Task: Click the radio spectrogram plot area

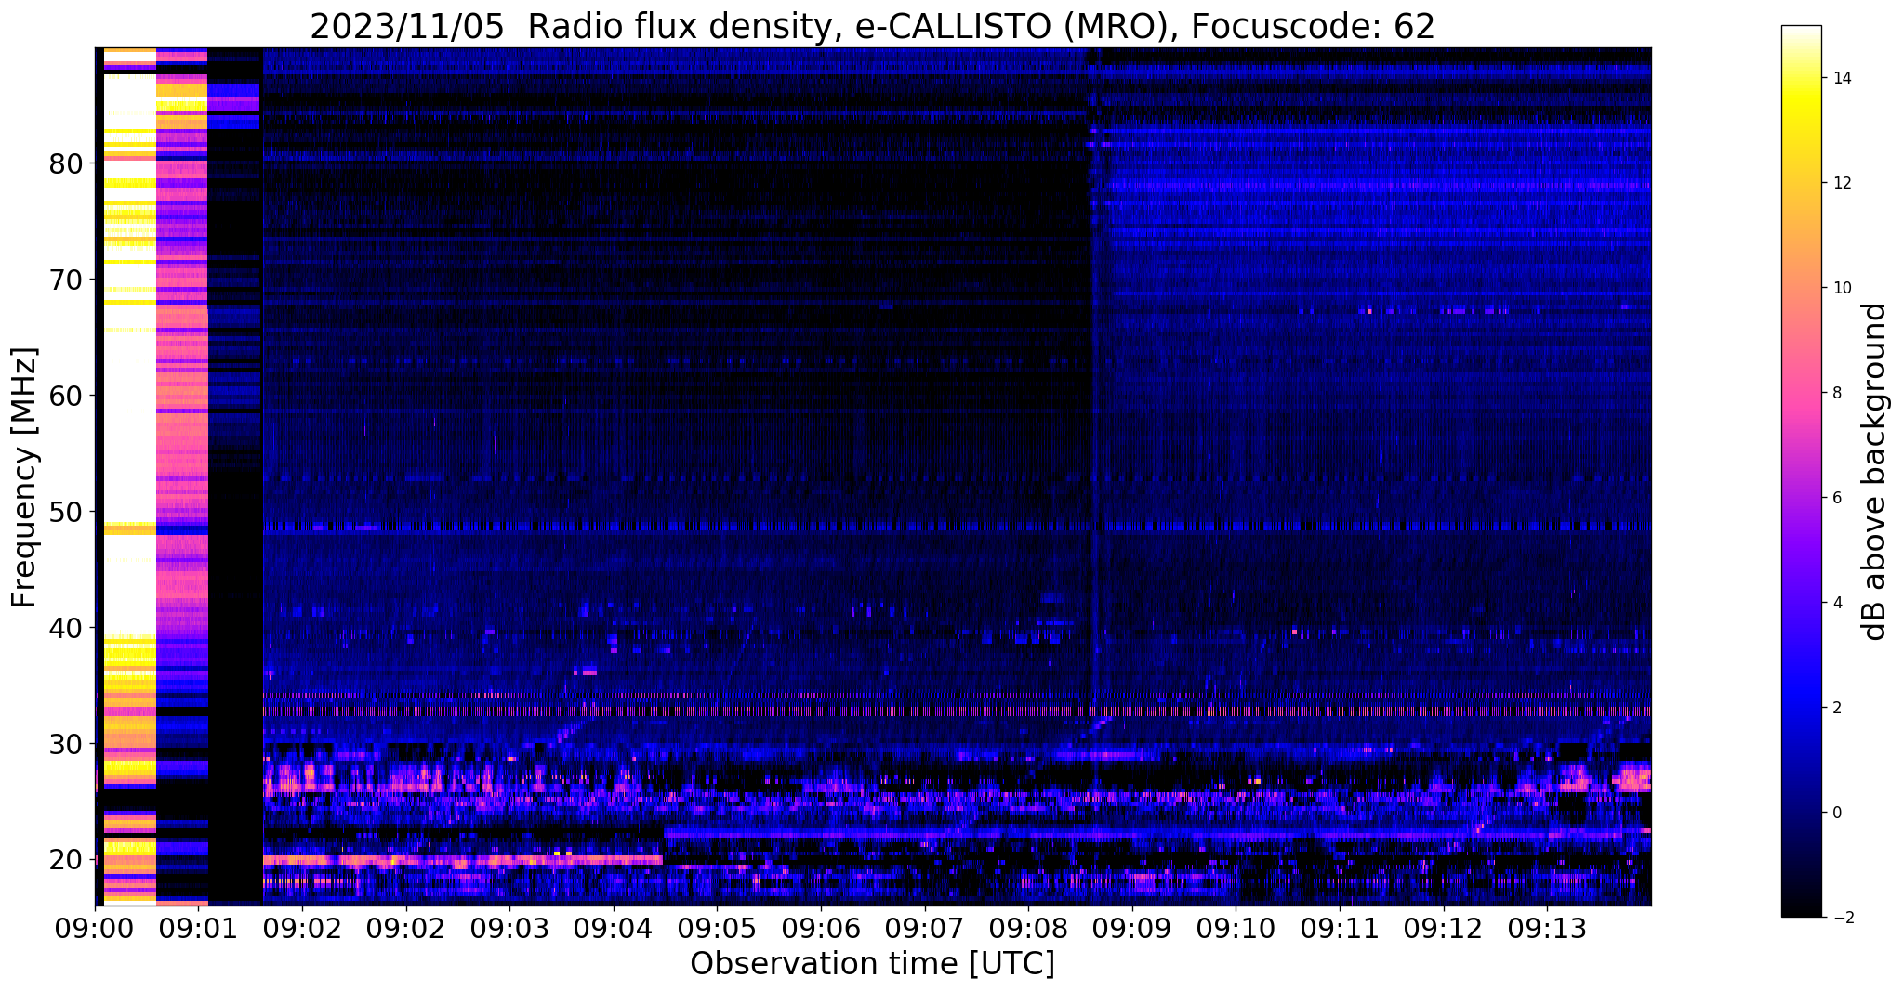Action: click(x=873, y=476)
